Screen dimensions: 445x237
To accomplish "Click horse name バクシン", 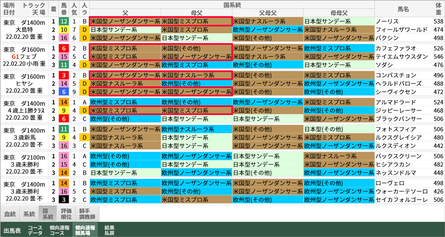I will (x=387, y=38).
